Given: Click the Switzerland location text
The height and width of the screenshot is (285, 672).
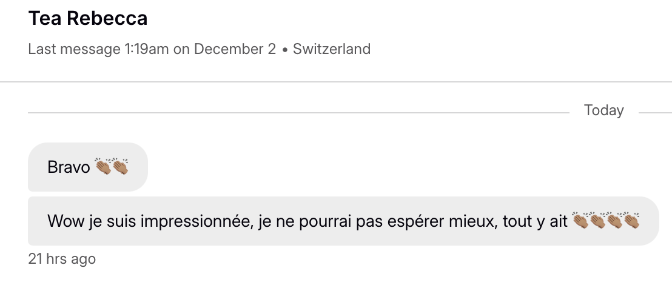Looking at the screenshot, I should coord(332,49).
